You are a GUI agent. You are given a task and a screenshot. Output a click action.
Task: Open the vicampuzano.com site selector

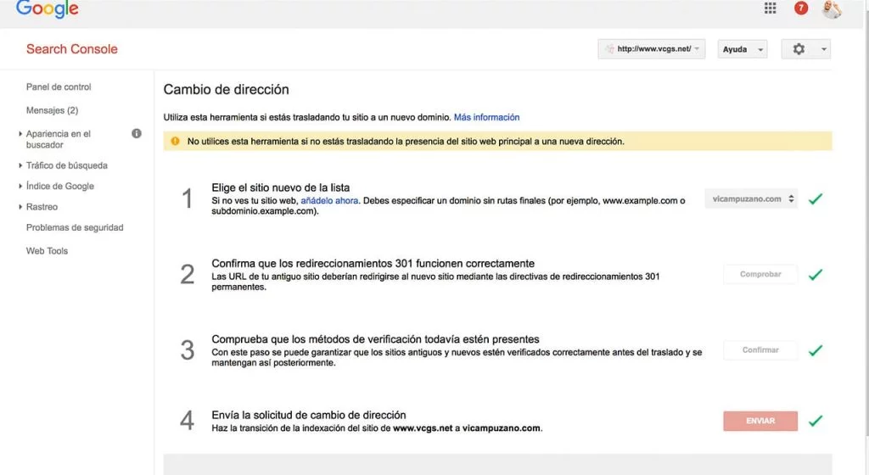[x=751, y=198]
